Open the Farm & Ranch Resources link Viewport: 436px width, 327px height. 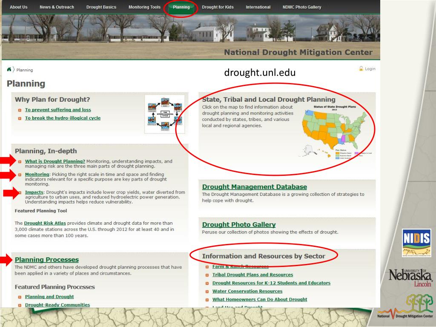tap(240, 267)
